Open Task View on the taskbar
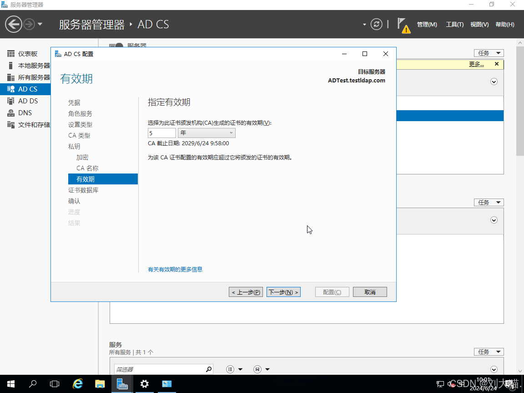 (55, 384)
